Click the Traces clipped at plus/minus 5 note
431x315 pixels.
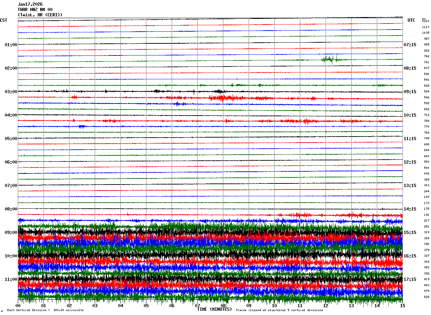[x=279, y=310]
